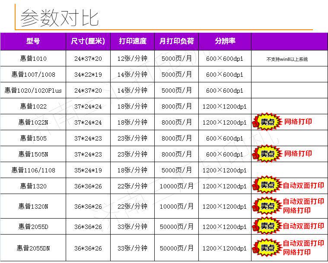Image resolution: width=328 pixels, height=263 pixels.
Task: Select the 惠普2055DN model cell
Action: 33,248
